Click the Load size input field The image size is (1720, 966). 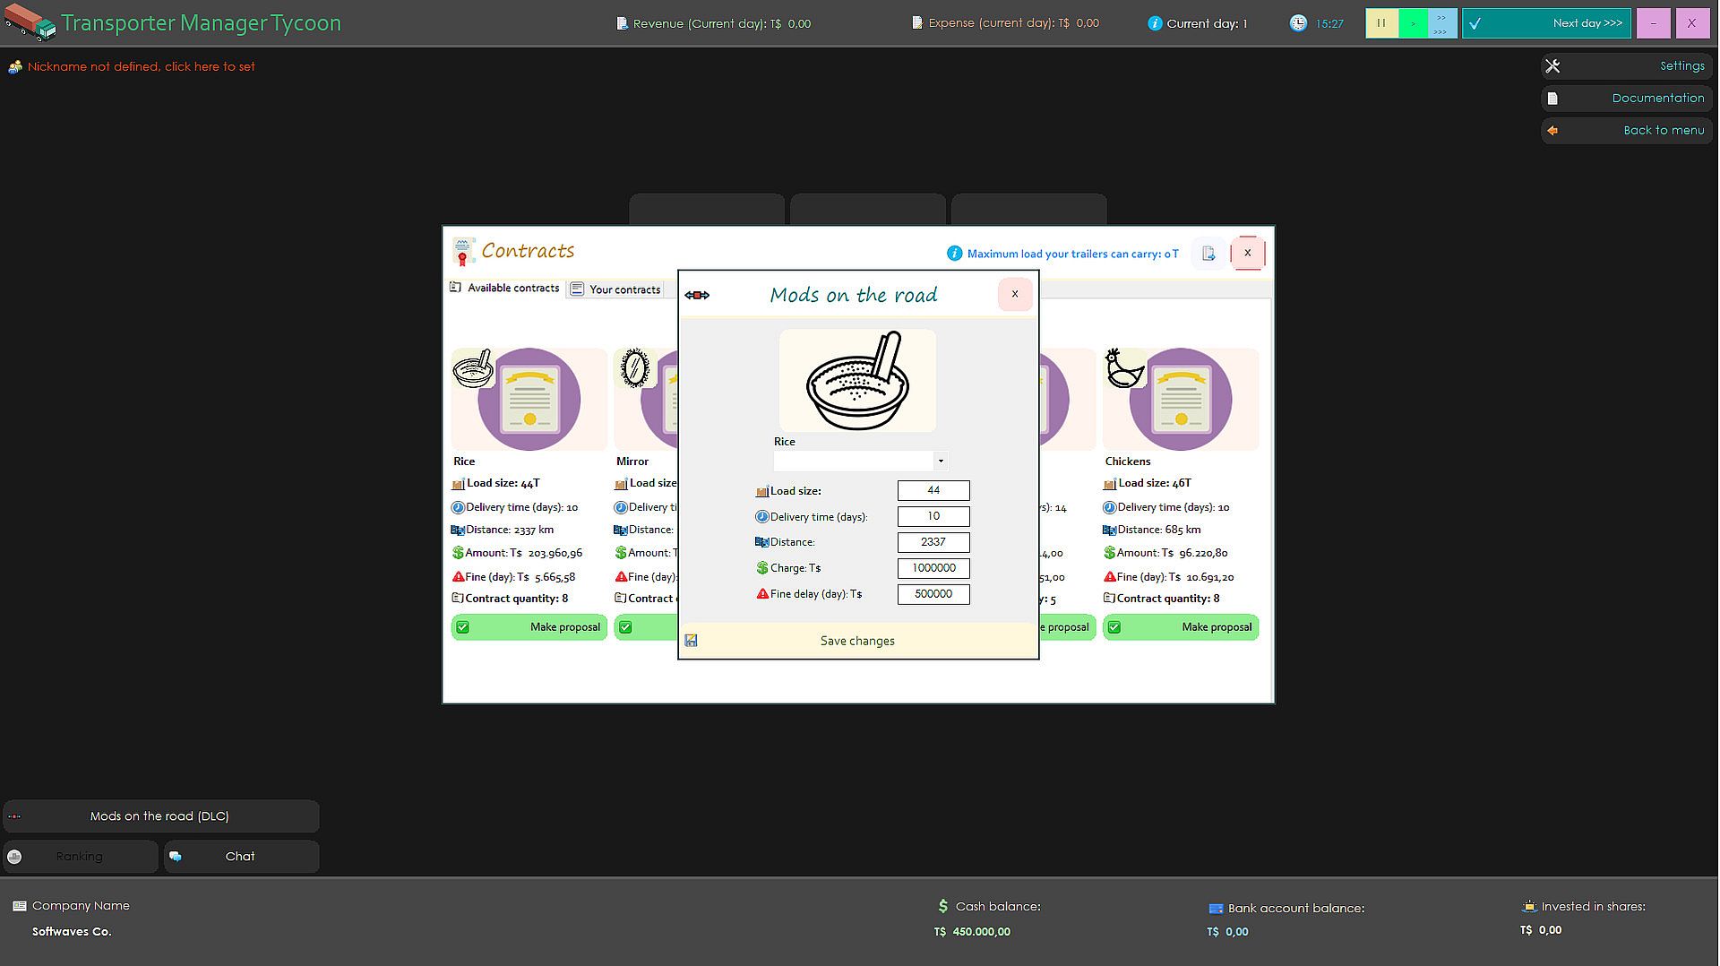click(933, 490)
